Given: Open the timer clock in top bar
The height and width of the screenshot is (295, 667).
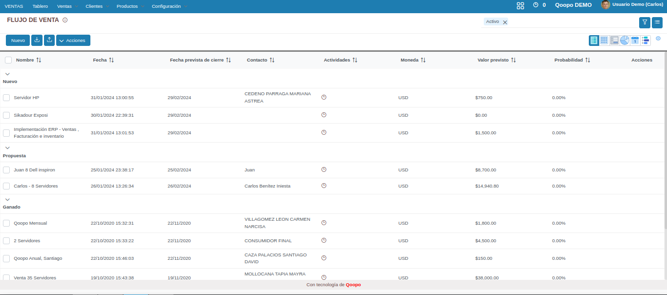Looking at the screenshot, I should (536, 5).
